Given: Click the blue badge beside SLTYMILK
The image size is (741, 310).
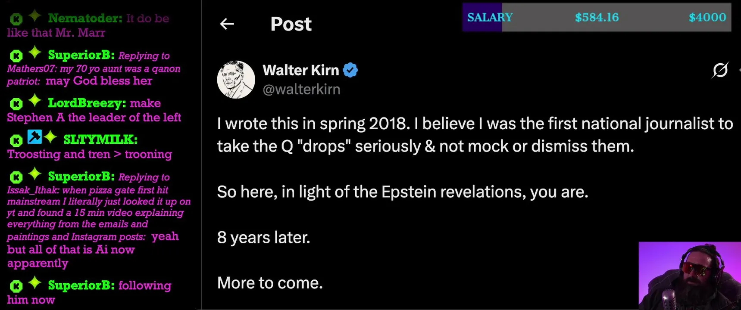Looking at the screenshot, I should tap(34, 137).
